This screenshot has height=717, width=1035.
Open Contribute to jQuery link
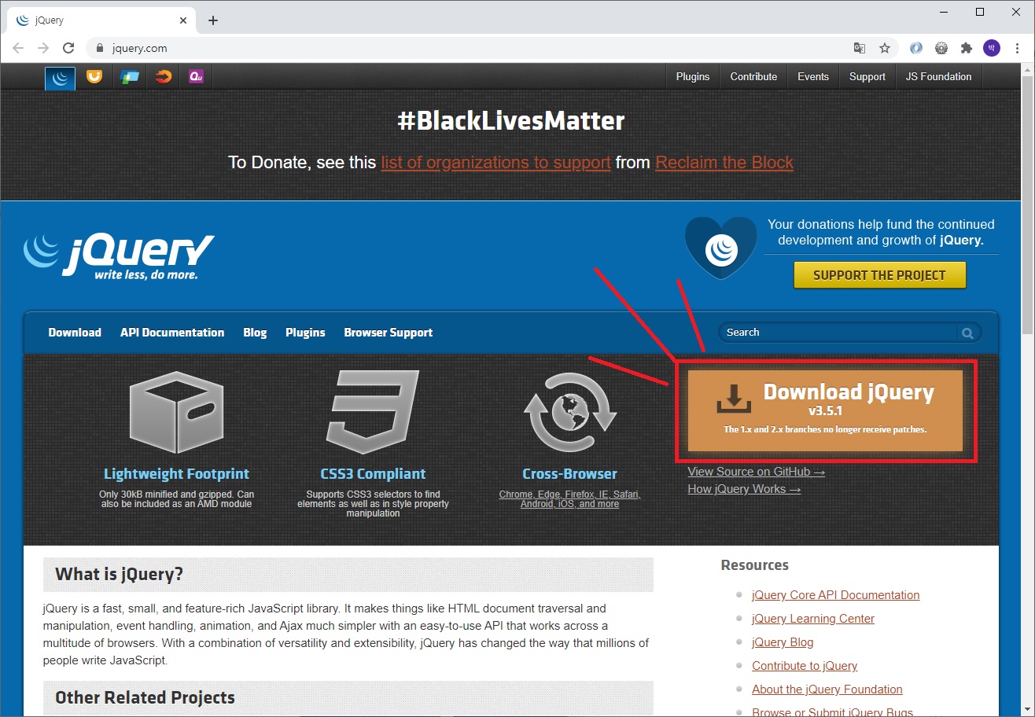805,666
